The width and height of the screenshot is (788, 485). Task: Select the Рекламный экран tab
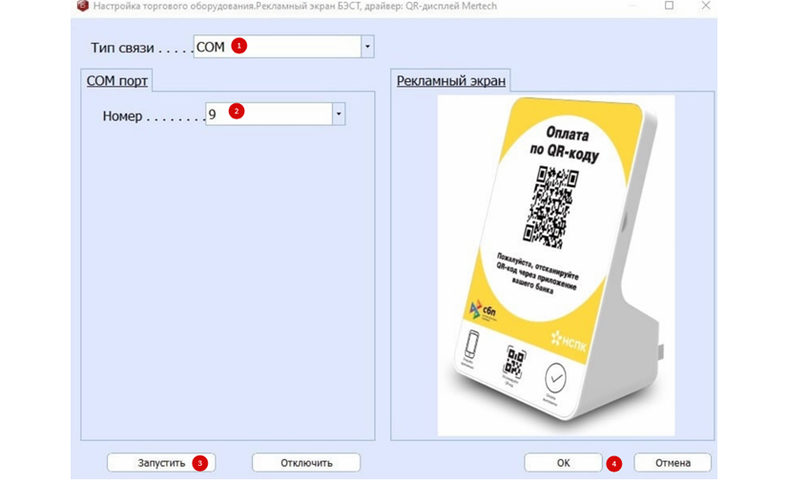[x=451, y=80]
